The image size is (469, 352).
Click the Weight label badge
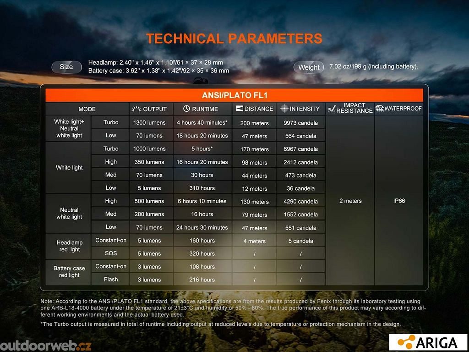[309, 67]
